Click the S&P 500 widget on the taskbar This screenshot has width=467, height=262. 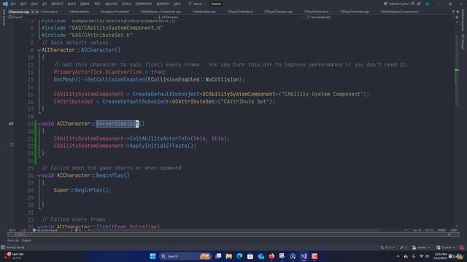tap(15, 256)
